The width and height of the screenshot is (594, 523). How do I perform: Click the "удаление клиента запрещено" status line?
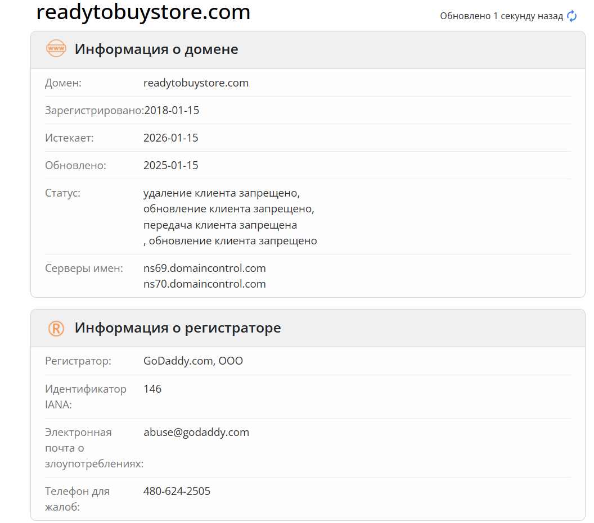(222, 193)
